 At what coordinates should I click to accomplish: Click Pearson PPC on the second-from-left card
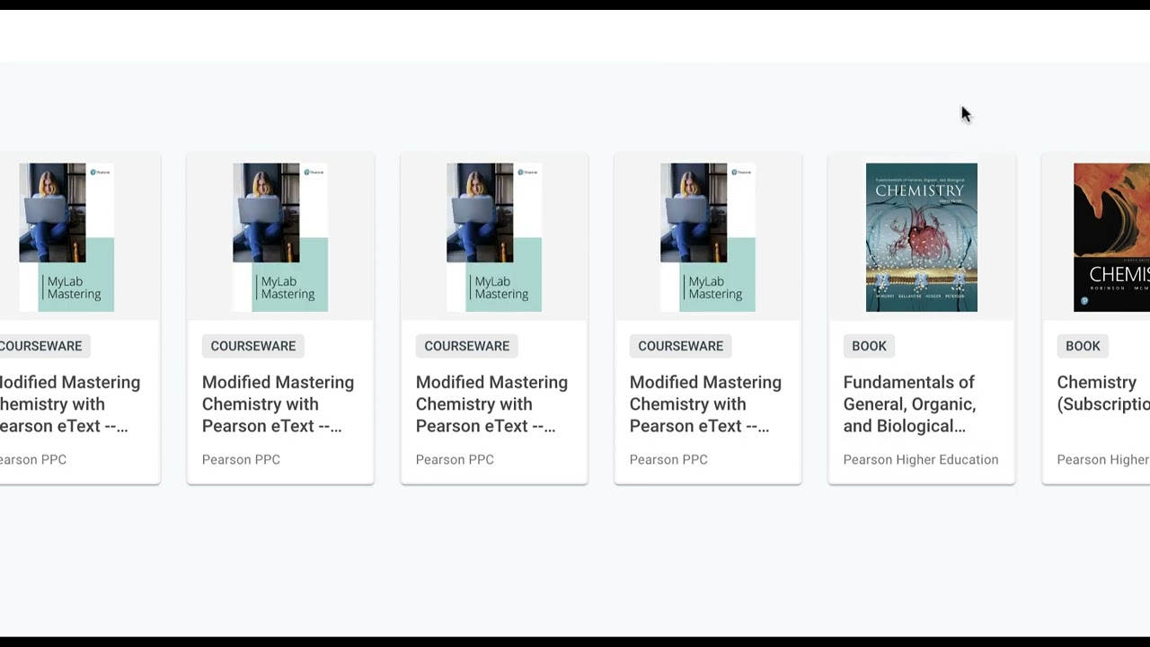241,459
